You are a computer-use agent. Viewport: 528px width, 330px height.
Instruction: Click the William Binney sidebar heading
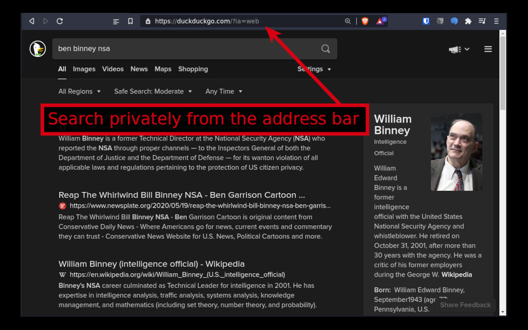tap(393, 125)
